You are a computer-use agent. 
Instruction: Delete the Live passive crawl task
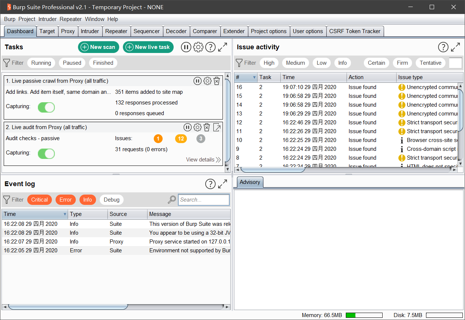[217, 81]
